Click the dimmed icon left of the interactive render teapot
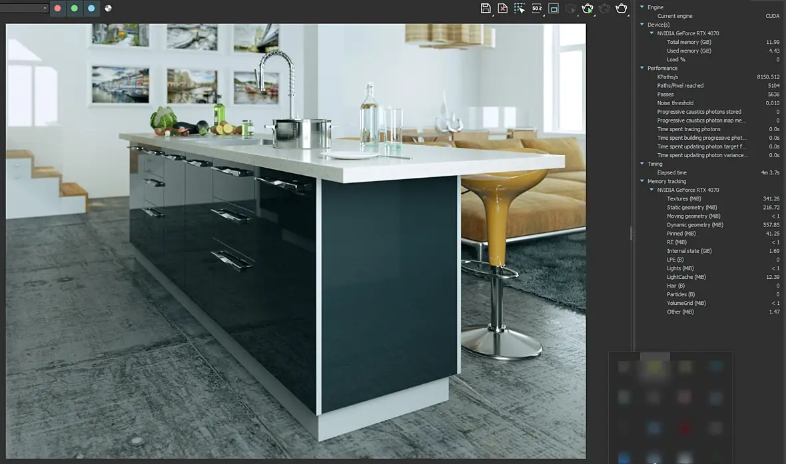Screen dimensions: 786x464 [x=570, y=8]
